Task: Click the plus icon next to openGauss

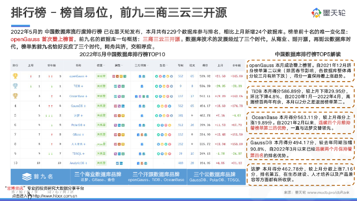Action: pos(86,76)
